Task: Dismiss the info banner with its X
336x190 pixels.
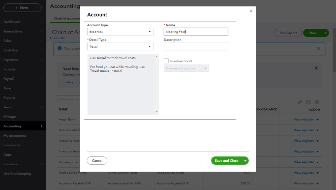Action: [318, 48]
